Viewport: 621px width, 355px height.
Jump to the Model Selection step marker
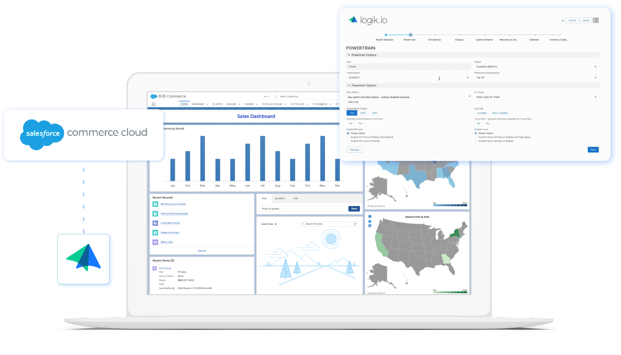click(x=386, y=35)
